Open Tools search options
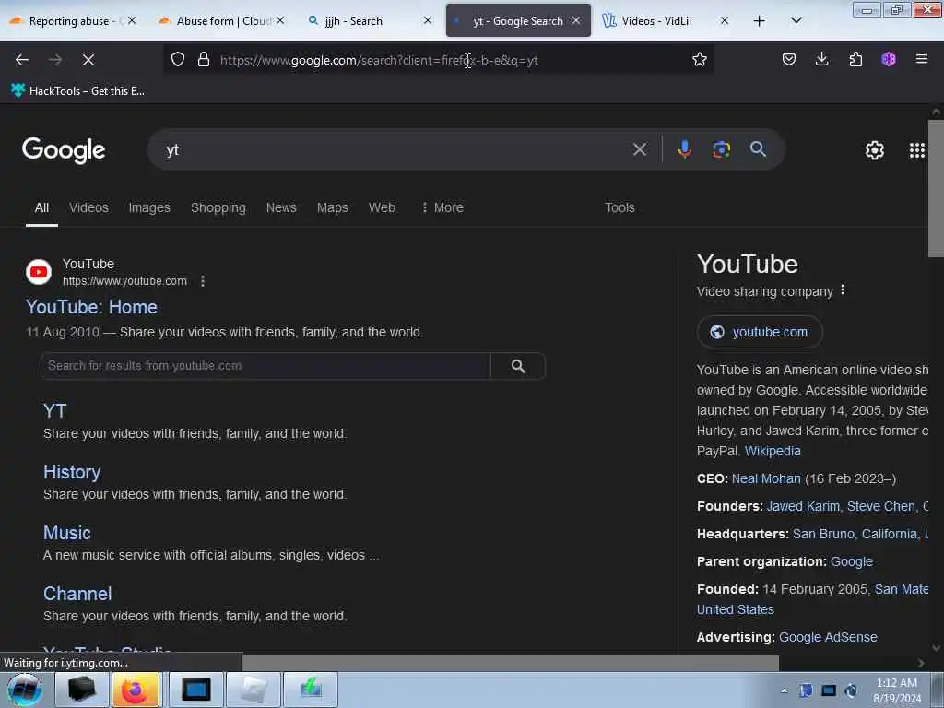The image size is (944, 708). pyautogui.click(x=619, y=207)
